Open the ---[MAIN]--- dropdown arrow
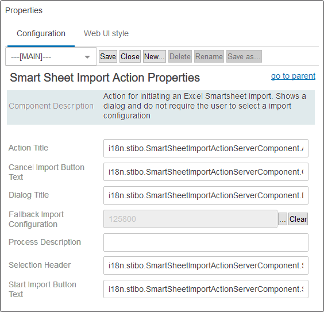 click(87, 57)
